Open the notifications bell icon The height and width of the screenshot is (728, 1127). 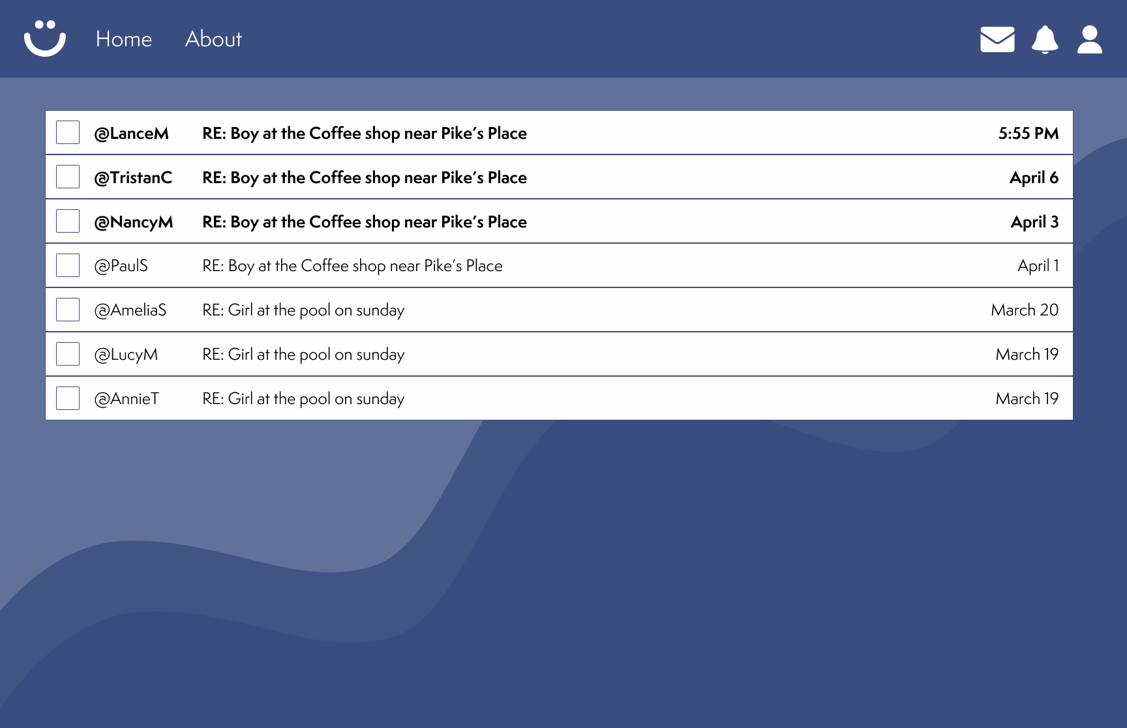[1045, 40]
